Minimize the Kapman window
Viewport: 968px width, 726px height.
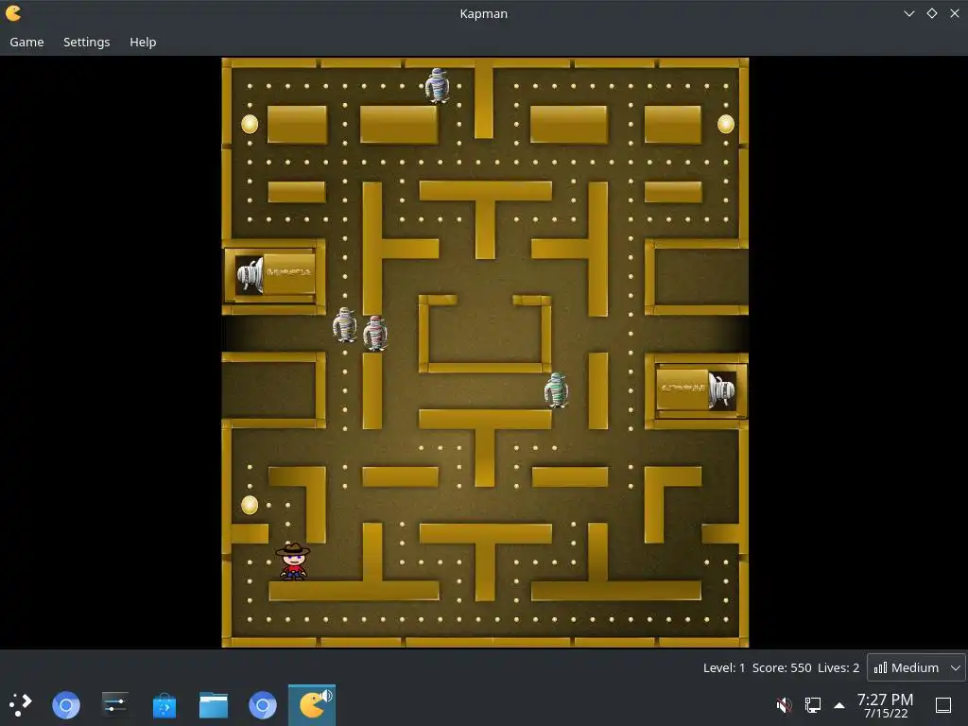(x=908, y=13)
